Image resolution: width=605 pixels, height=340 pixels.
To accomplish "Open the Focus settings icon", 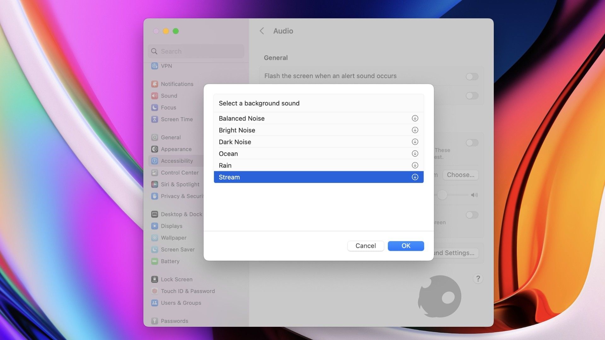I will click(155, 107).
